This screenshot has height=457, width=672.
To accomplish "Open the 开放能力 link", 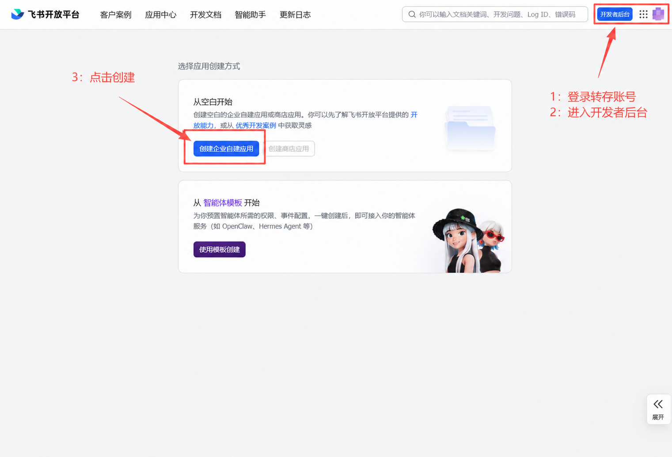I will 204,126.
